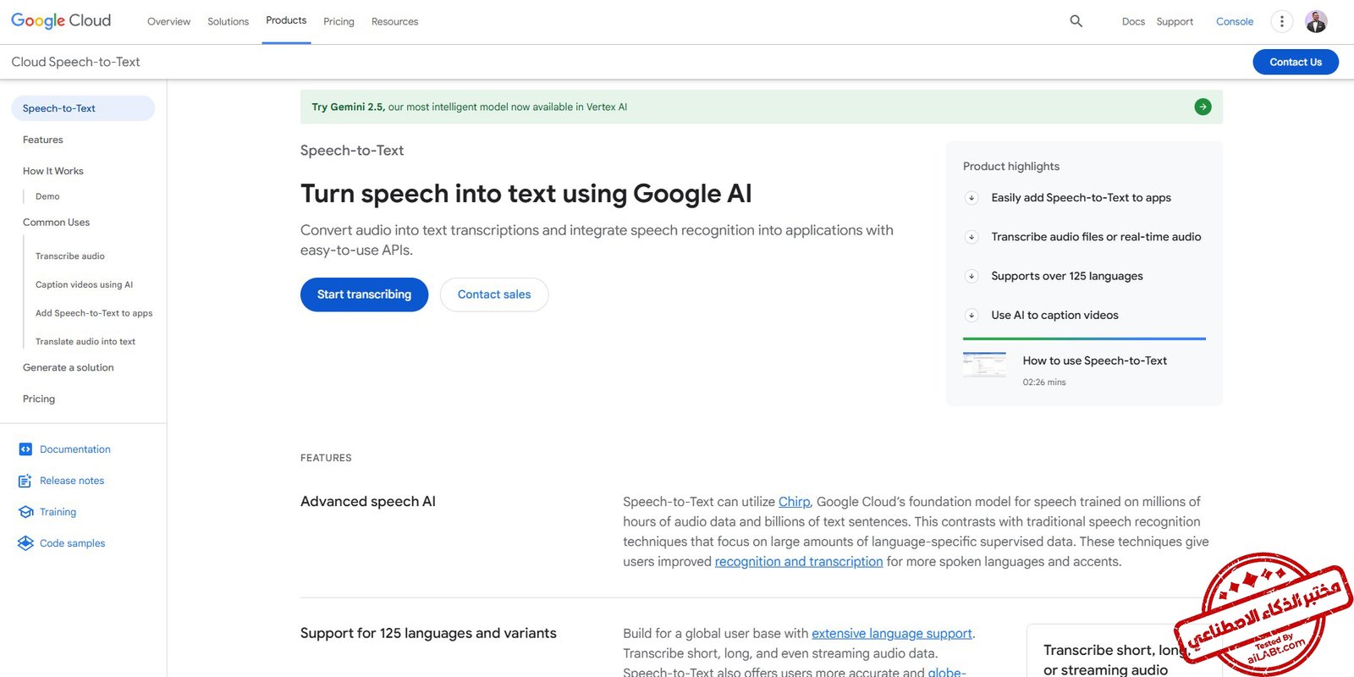Click the Documentation icon in sidebar

tap(25, 449)
